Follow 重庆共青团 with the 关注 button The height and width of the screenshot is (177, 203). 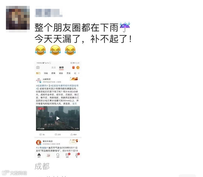click(73, 142)
